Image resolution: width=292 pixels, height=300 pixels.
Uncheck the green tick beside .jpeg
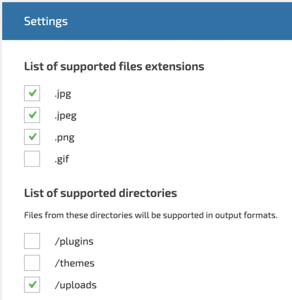(x=32, y=115)
